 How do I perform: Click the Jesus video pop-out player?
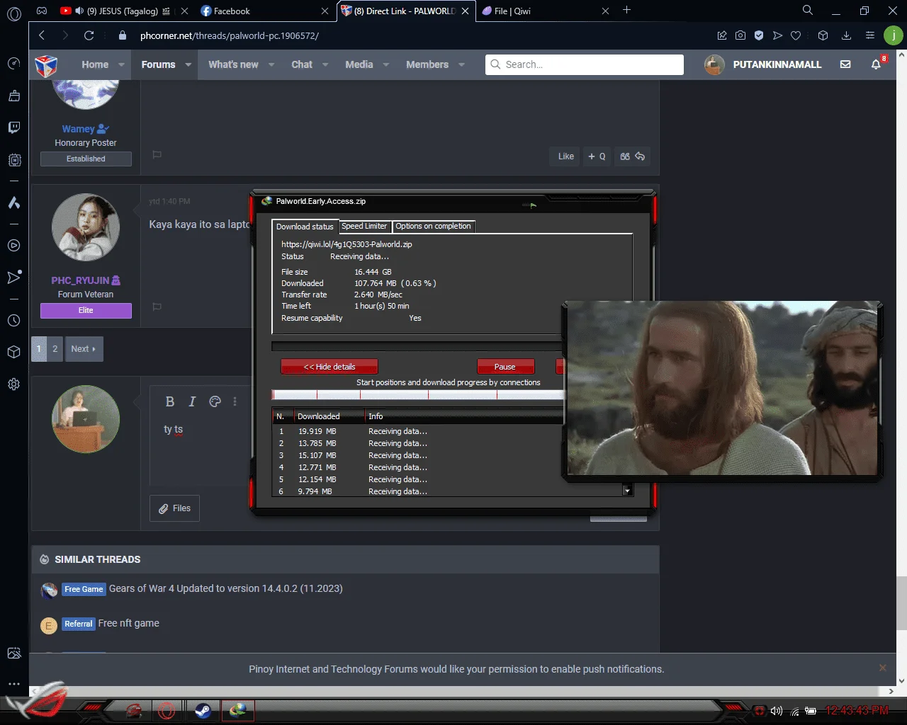(722, 389)
